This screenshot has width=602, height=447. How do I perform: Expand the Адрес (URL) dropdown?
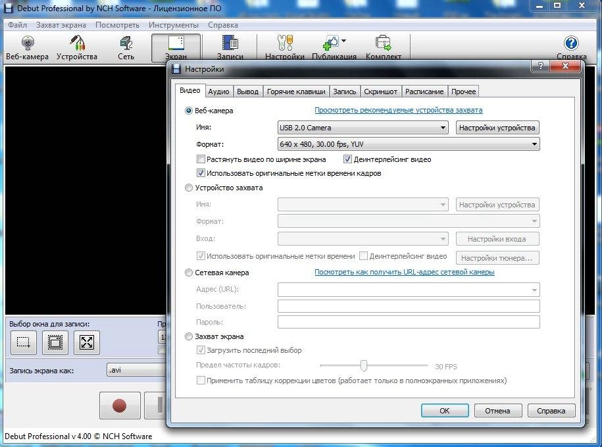[x=534, y=290]
